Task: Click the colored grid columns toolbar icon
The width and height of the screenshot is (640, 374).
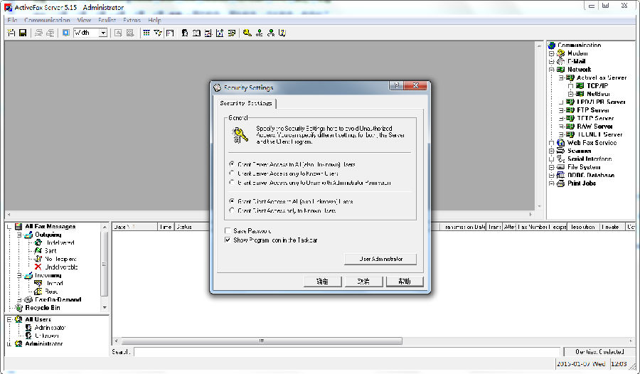Action: (x=146, y=33)
